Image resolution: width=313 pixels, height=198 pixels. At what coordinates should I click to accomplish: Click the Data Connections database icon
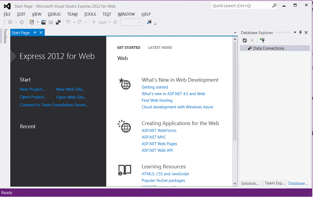(250, 48)
